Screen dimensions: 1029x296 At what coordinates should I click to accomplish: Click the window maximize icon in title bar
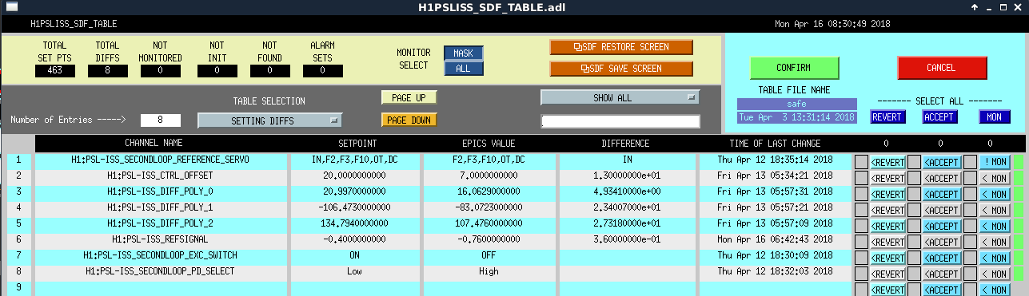1004,7
